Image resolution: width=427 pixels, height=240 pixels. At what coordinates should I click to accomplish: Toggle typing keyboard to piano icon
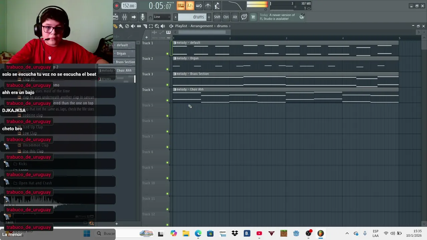[x=181, y=5]
